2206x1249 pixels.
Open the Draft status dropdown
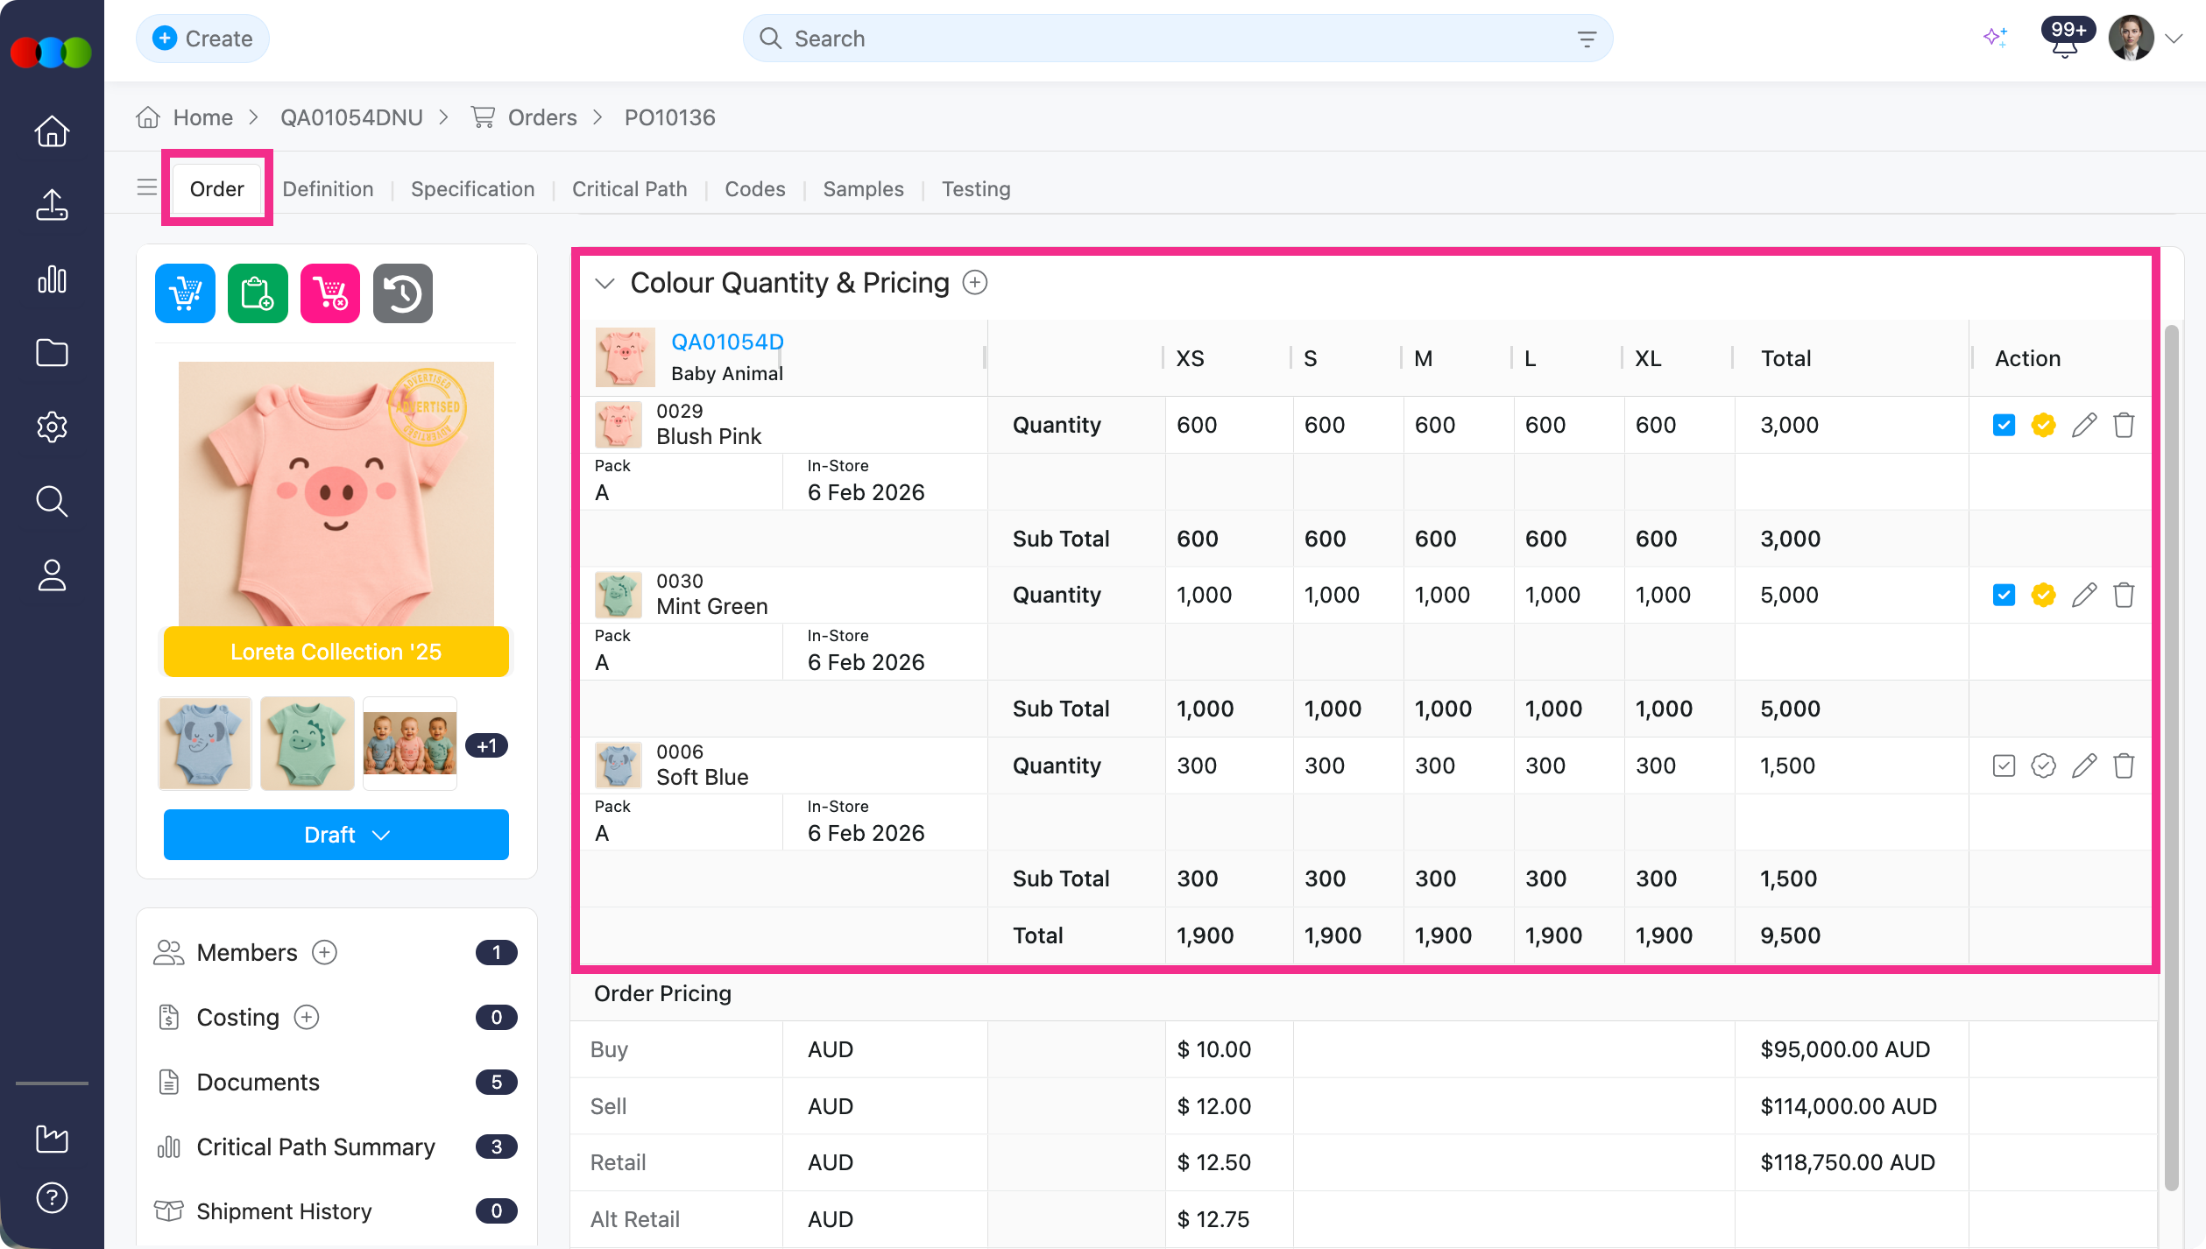(x=336, y=834)
